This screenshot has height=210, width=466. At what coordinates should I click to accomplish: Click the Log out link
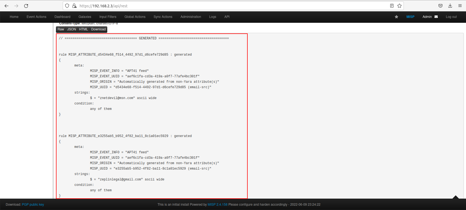coord(451,17)
